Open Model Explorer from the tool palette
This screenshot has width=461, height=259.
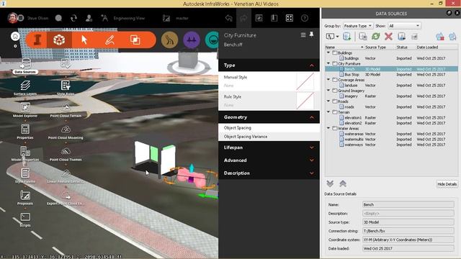[x=25, y=107]
